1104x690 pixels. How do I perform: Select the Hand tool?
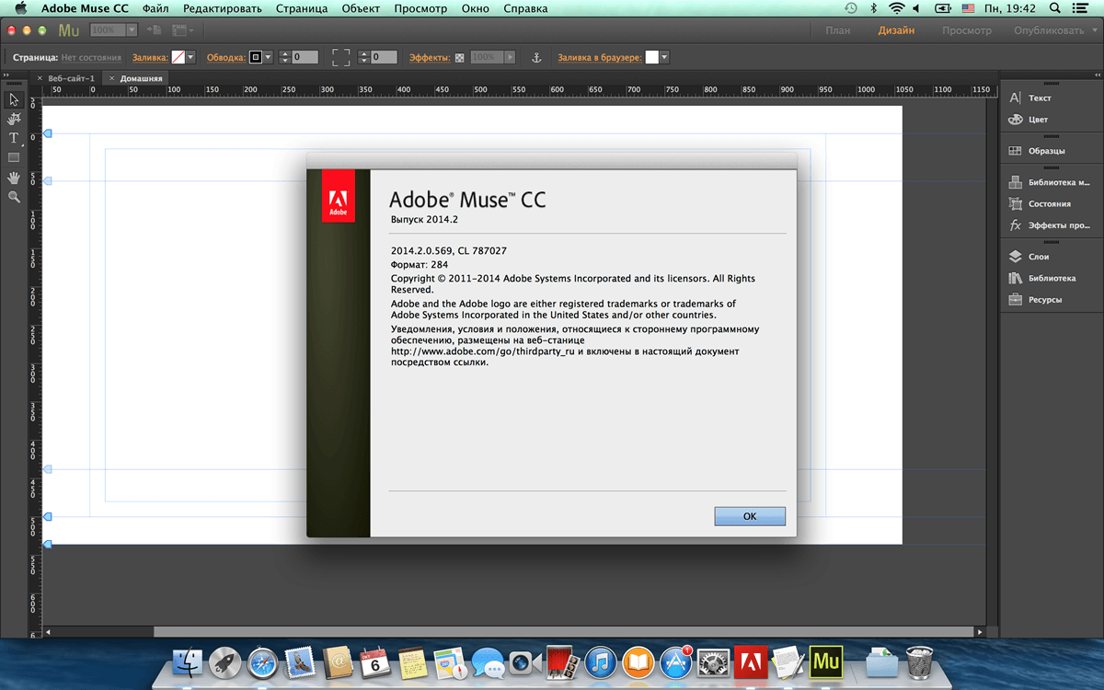[14, 178]
